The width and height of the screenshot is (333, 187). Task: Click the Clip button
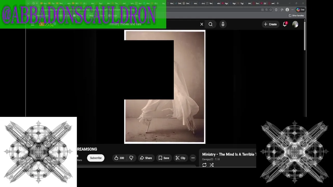click(181, 158)
